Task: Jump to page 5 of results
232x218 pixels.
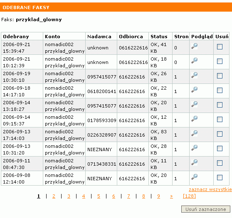Action: [99, 196]
